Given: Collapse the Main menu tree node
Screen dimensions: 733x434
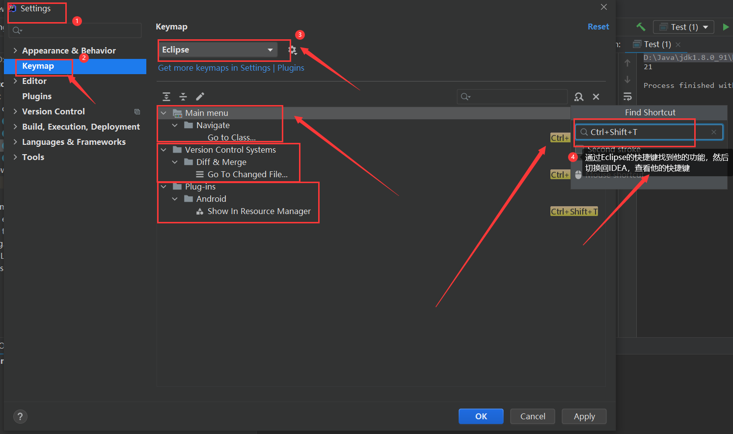Looking at the screenshot, I should 163,113.
